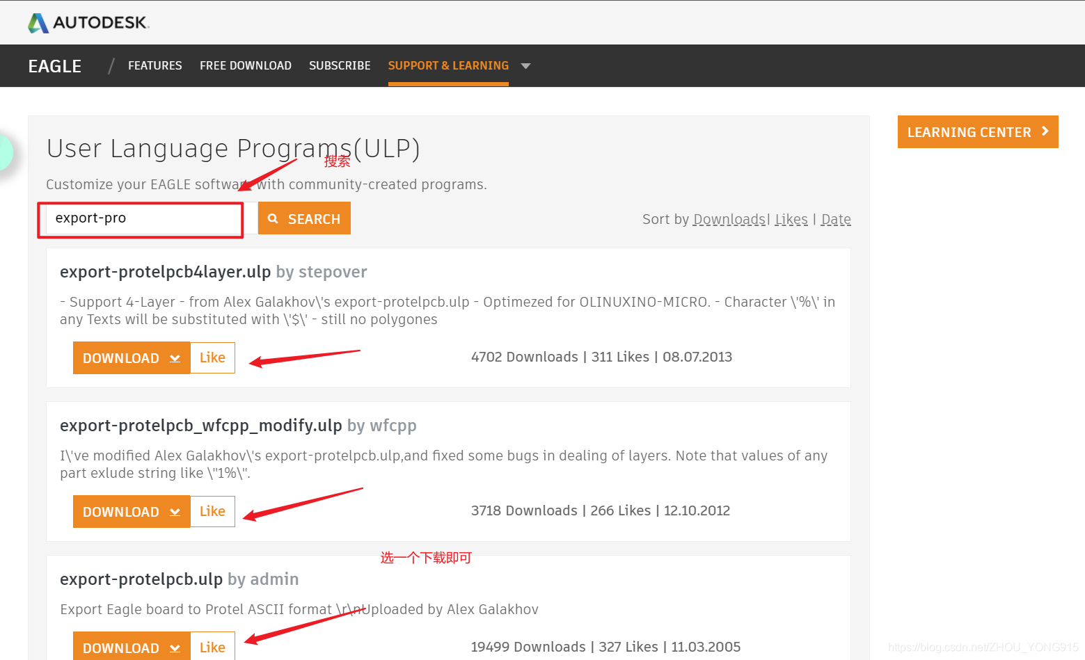Click the chevron arrow on Learning Center
This screenshot has width=1085, height=660.
click(x=1045, y=131)
